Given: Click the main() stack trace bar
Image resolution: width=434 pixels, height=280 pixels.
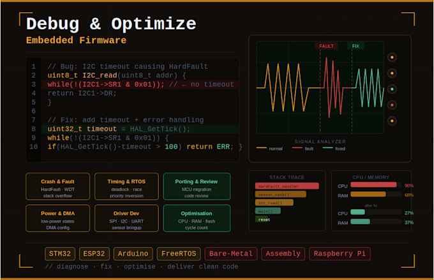Looking at the screenshot, I should coord(268,211).
